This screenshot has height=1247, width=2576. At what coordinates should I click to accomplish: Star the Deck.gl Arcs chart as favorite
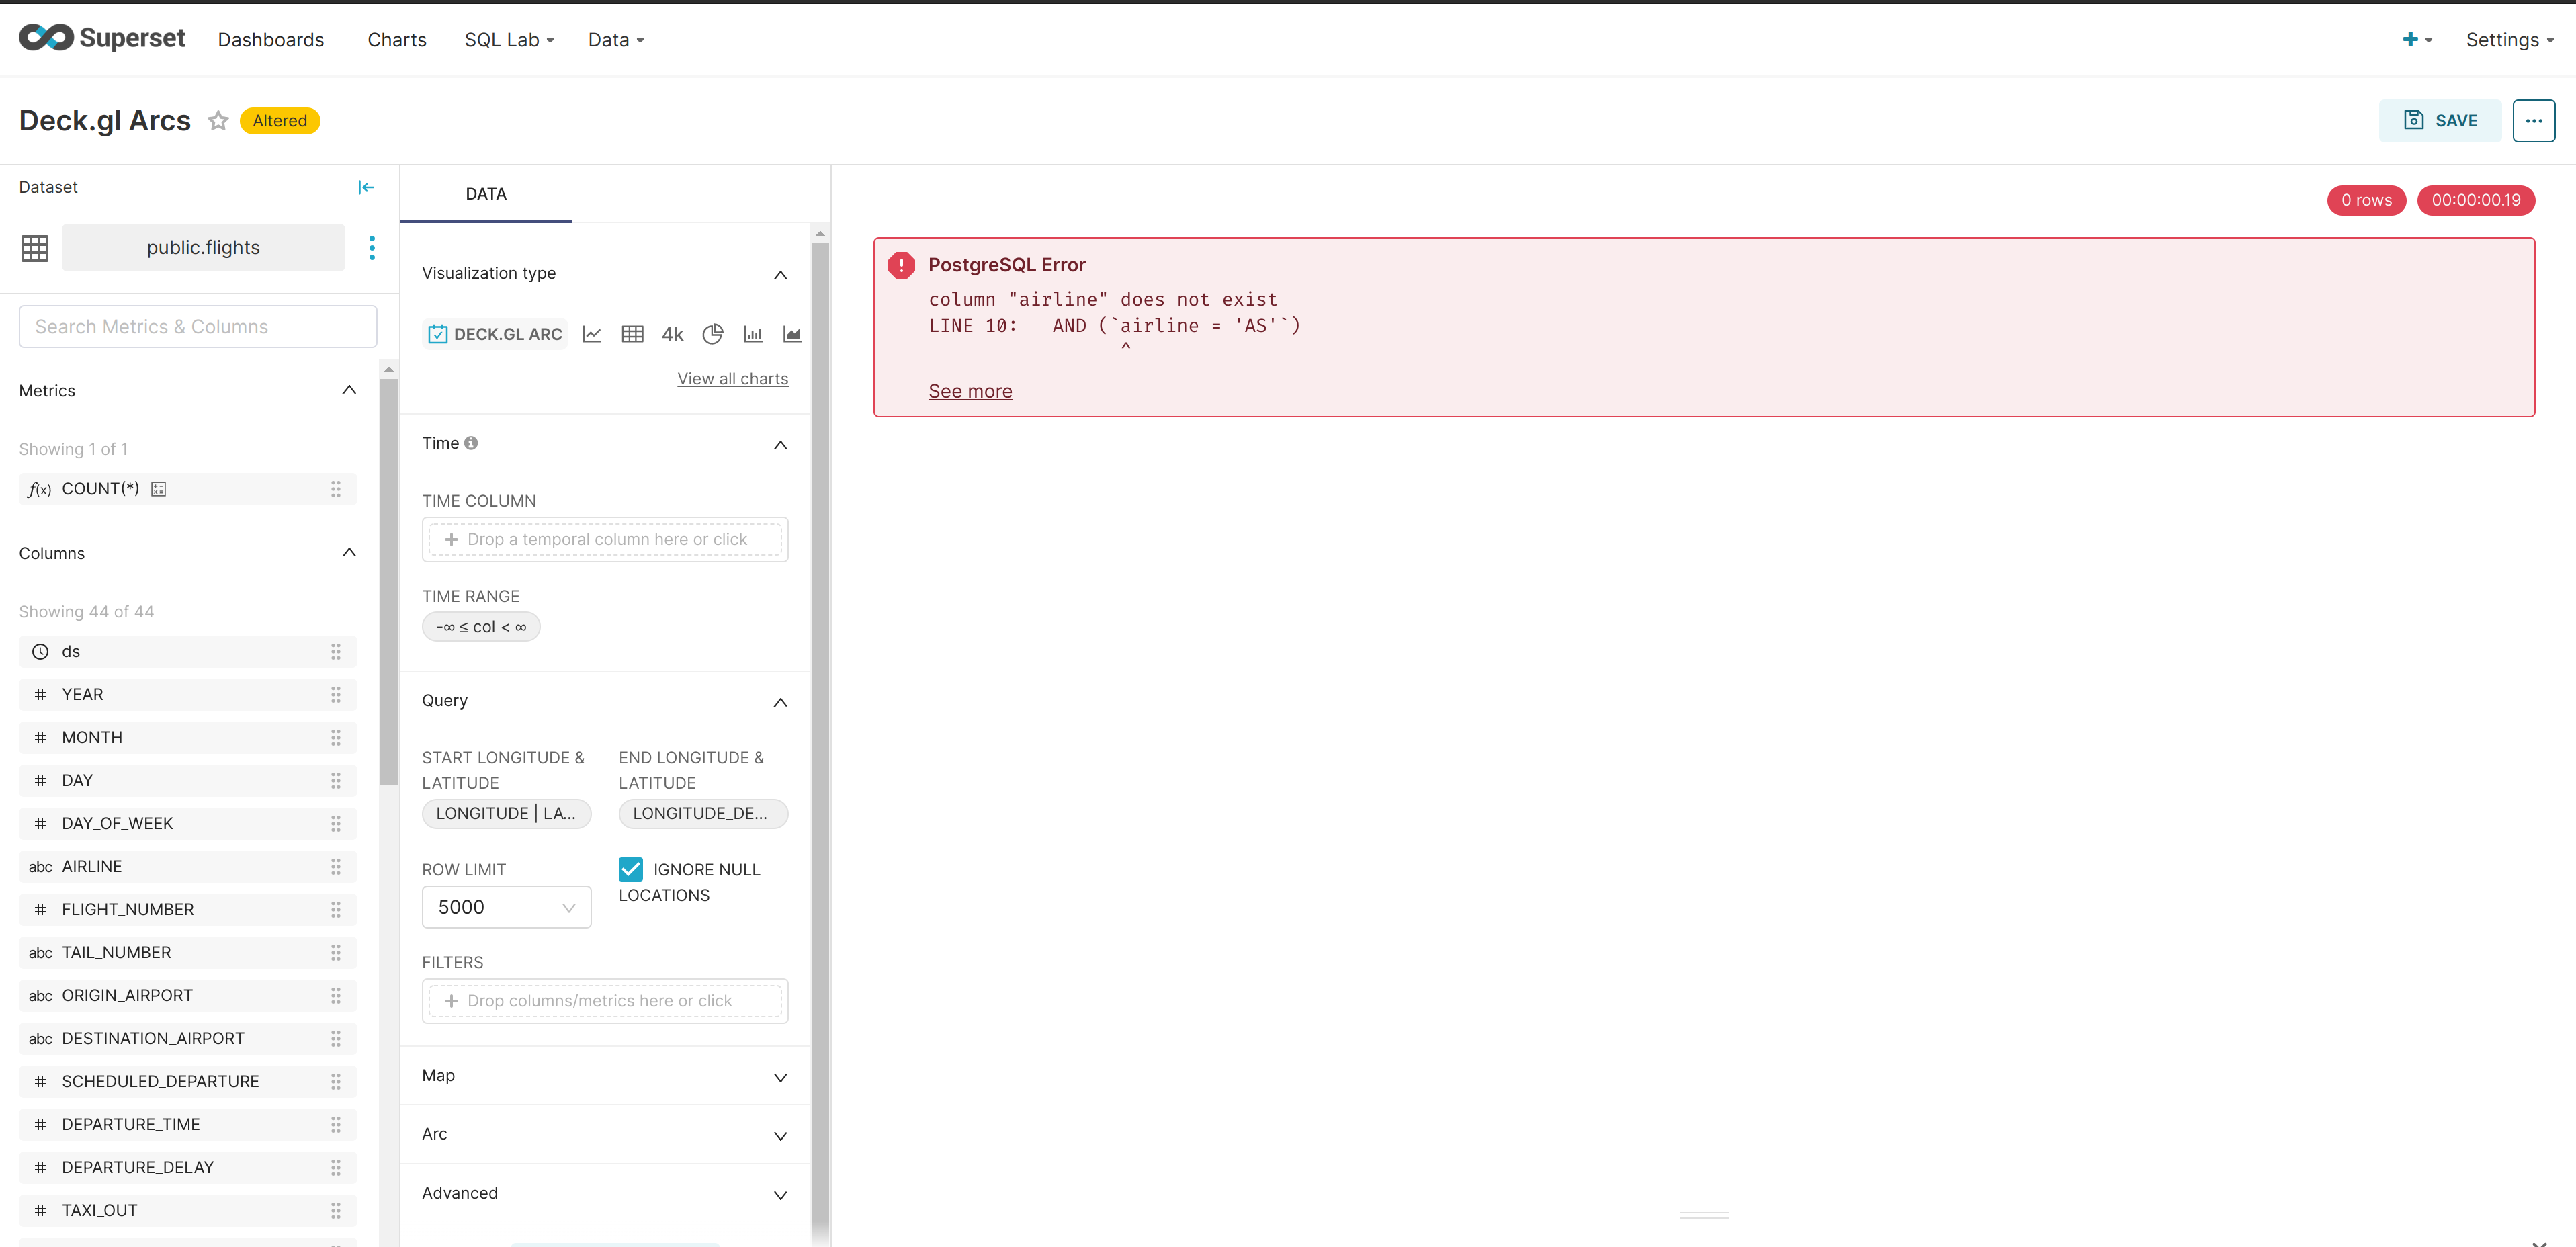[218, 121]
